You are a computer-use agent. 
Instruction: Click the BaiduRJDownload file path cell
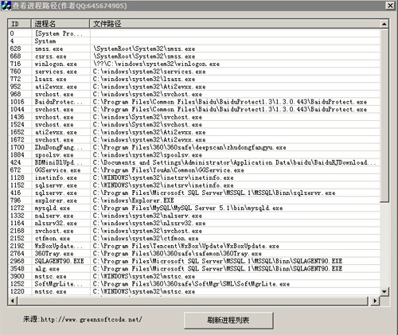tap(235, 162)
